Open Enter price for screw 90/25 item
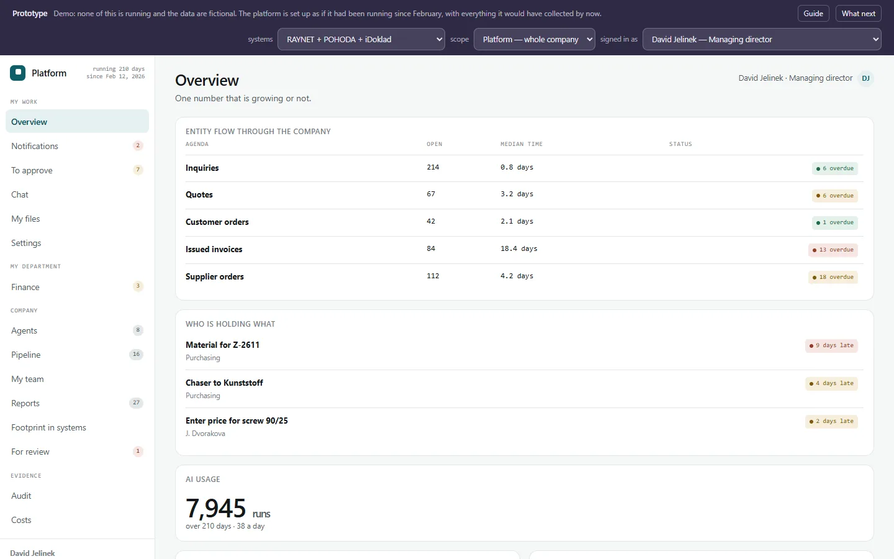The height and width of the screenshot is (559, 894). point(237,420)
